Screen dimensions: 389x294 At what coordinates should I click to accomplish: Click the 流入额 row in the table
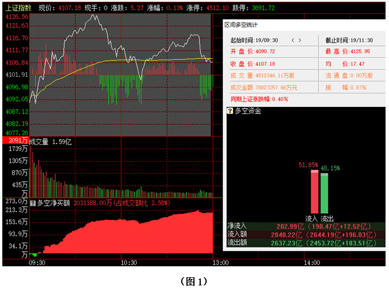(304, 235)
